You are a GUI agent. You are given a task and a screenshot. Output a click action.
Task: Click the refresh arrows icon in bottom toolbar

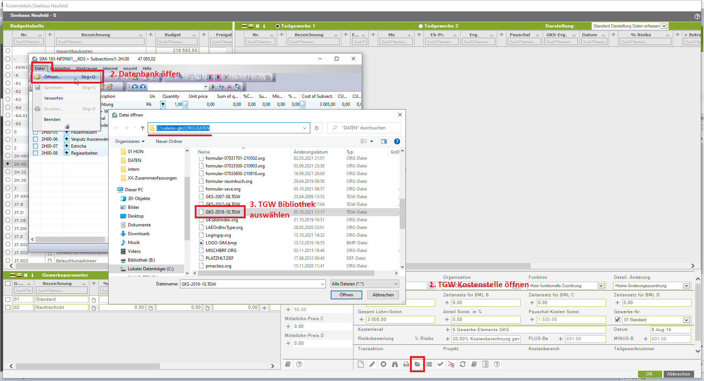point(463,364)
